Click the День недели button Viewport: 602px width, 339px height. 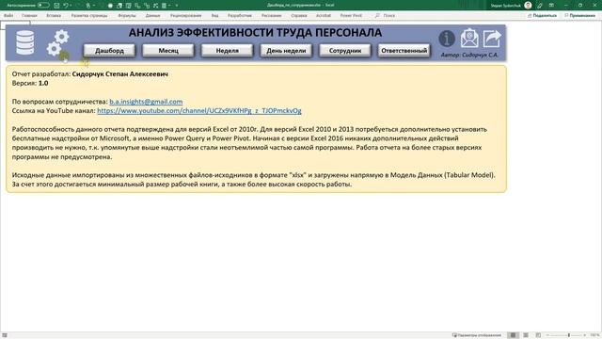tap(286, 50)
